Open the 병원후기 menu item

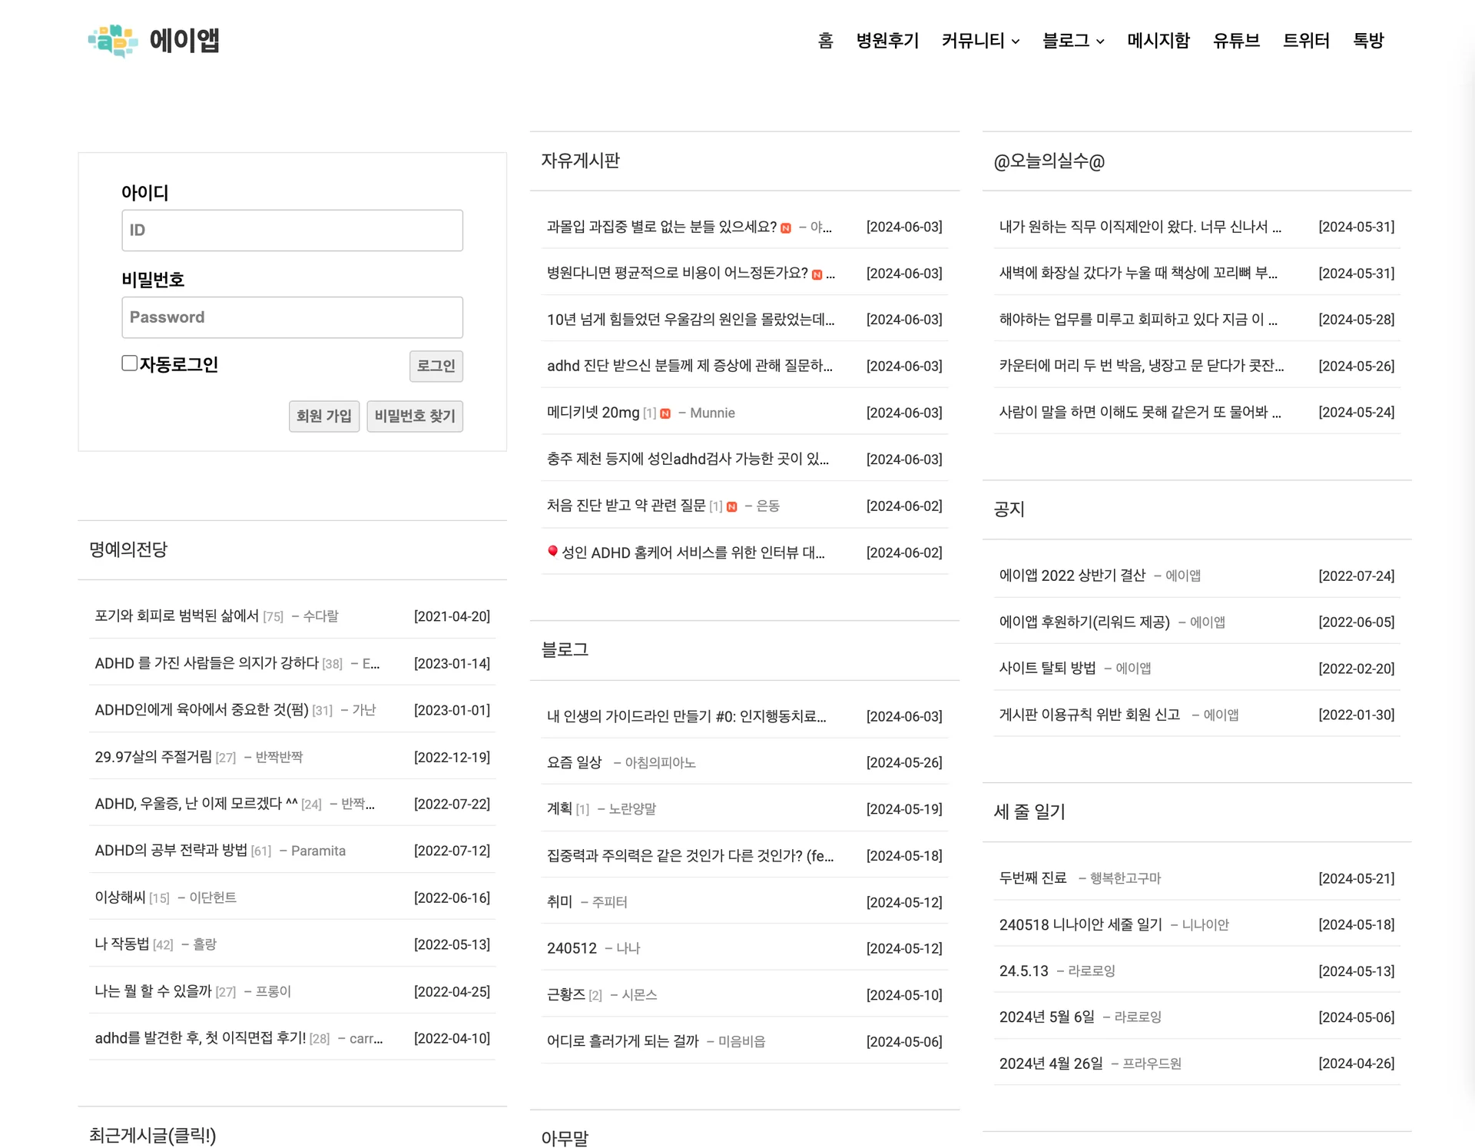tap(887, 41)
